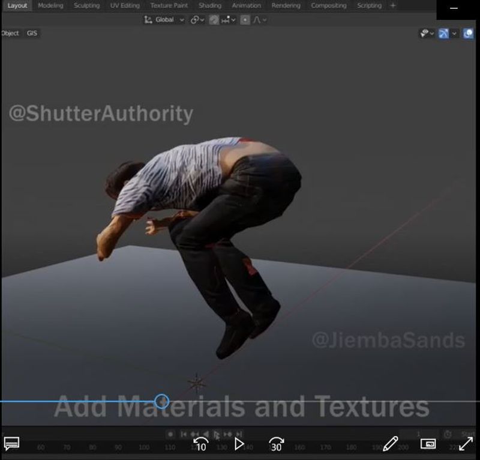480x460 pixels.
Task: Select the Texture Paint workspace tab
Action: (x=169, y=5)
